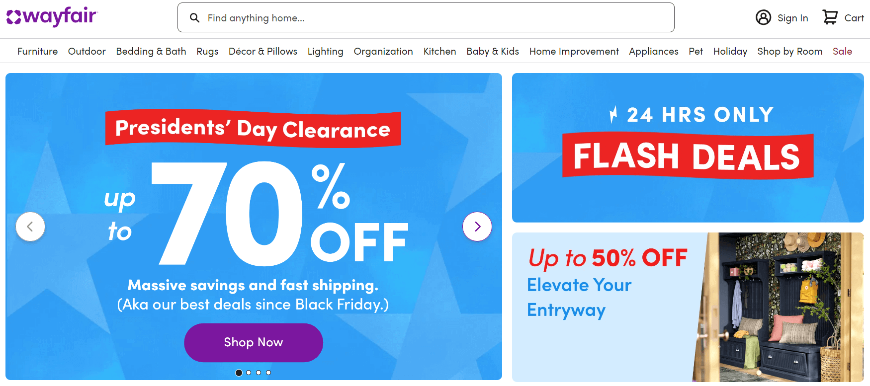
Task: Activate the third carousel position dot
Action: coord(259,372)
